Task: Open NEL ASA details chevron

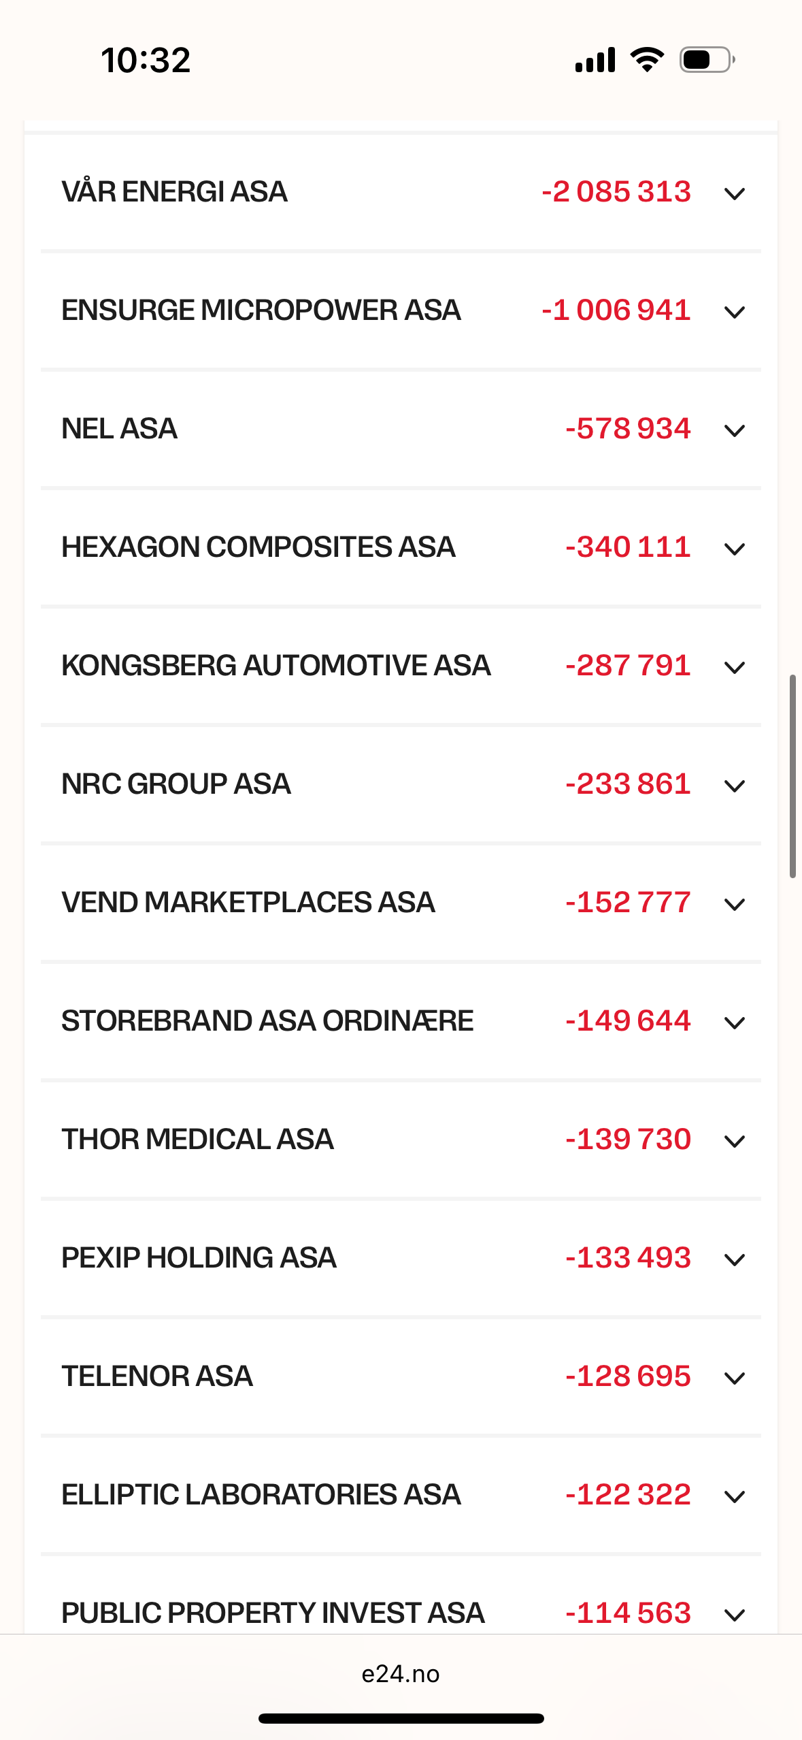Action: point(735,431)
